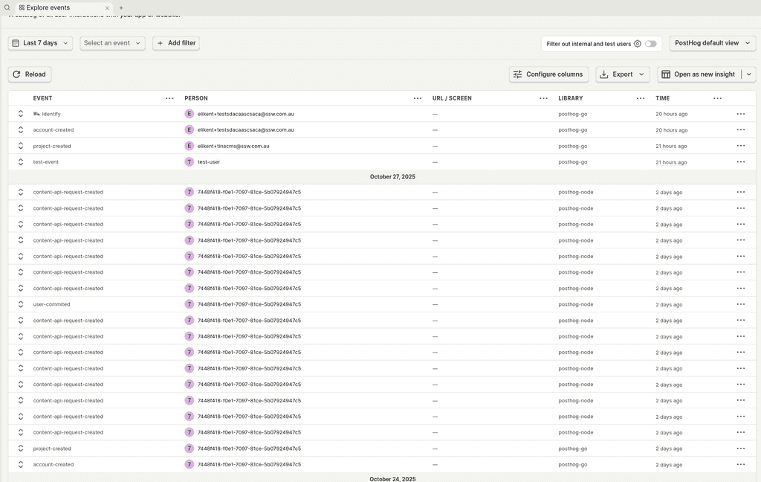Click the calendar icon in Last 7 days
Viewport: 761px width, 482px height.
tap(16, 42)
